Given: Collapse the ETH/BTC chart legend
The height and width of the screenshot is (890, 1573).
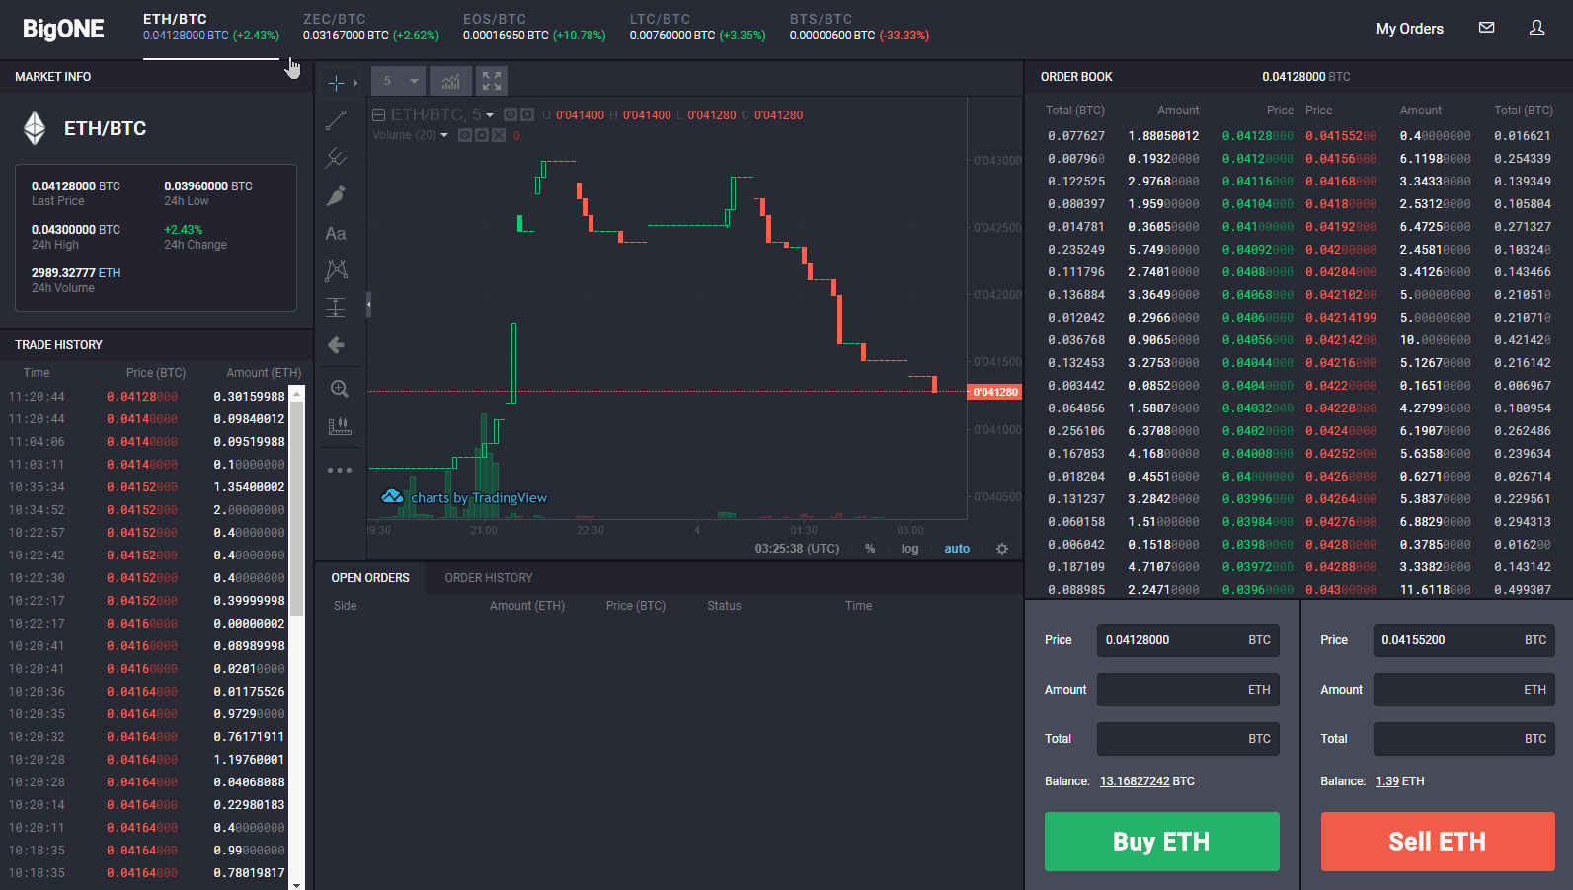Looking at the screenshot, I should coord(378,115).
